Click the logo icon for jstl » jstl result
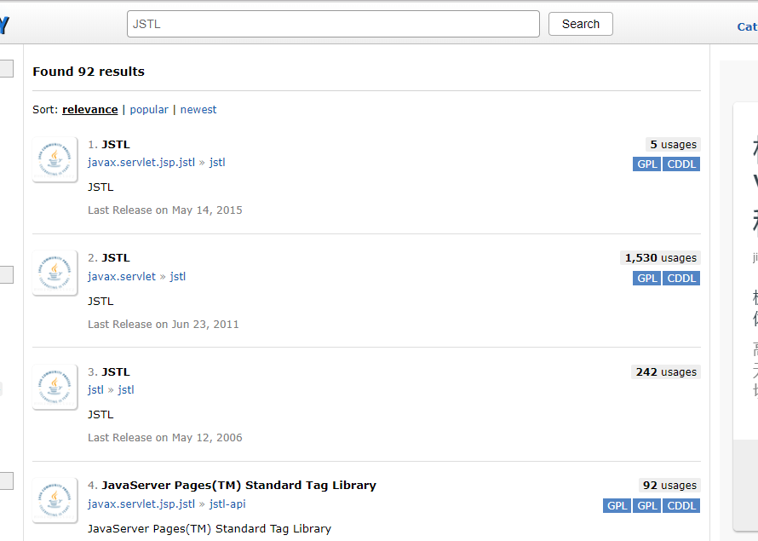The width and height of the screenshot is (758, 541). [55, 387]
